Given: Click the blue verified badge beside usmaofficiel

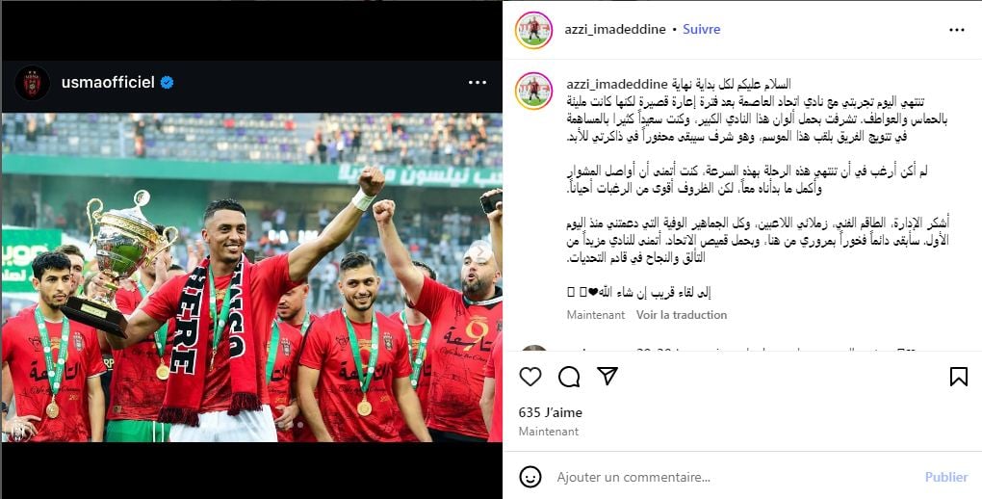Looking at the screenshot, I should 167,82.
